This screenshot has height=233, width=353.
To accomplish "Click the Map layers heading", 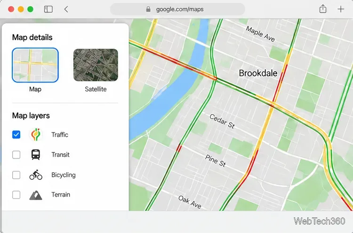I will tap(31, 116).
